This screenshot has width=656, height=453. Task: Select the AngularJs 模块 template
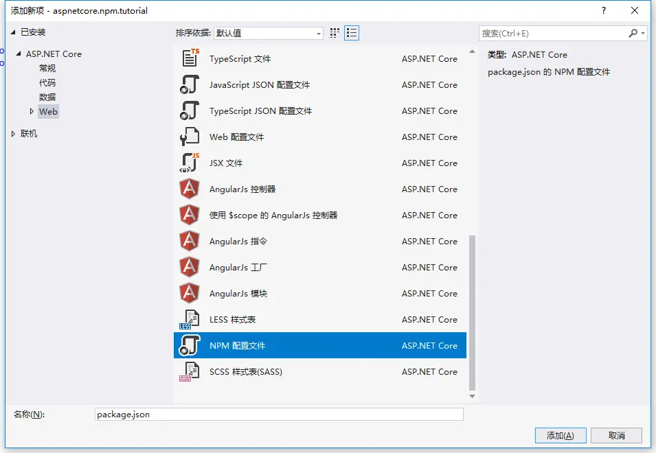238,293
